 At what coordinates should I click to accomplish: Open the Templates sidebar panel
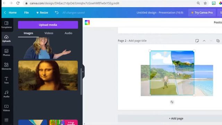coord(6,25)
